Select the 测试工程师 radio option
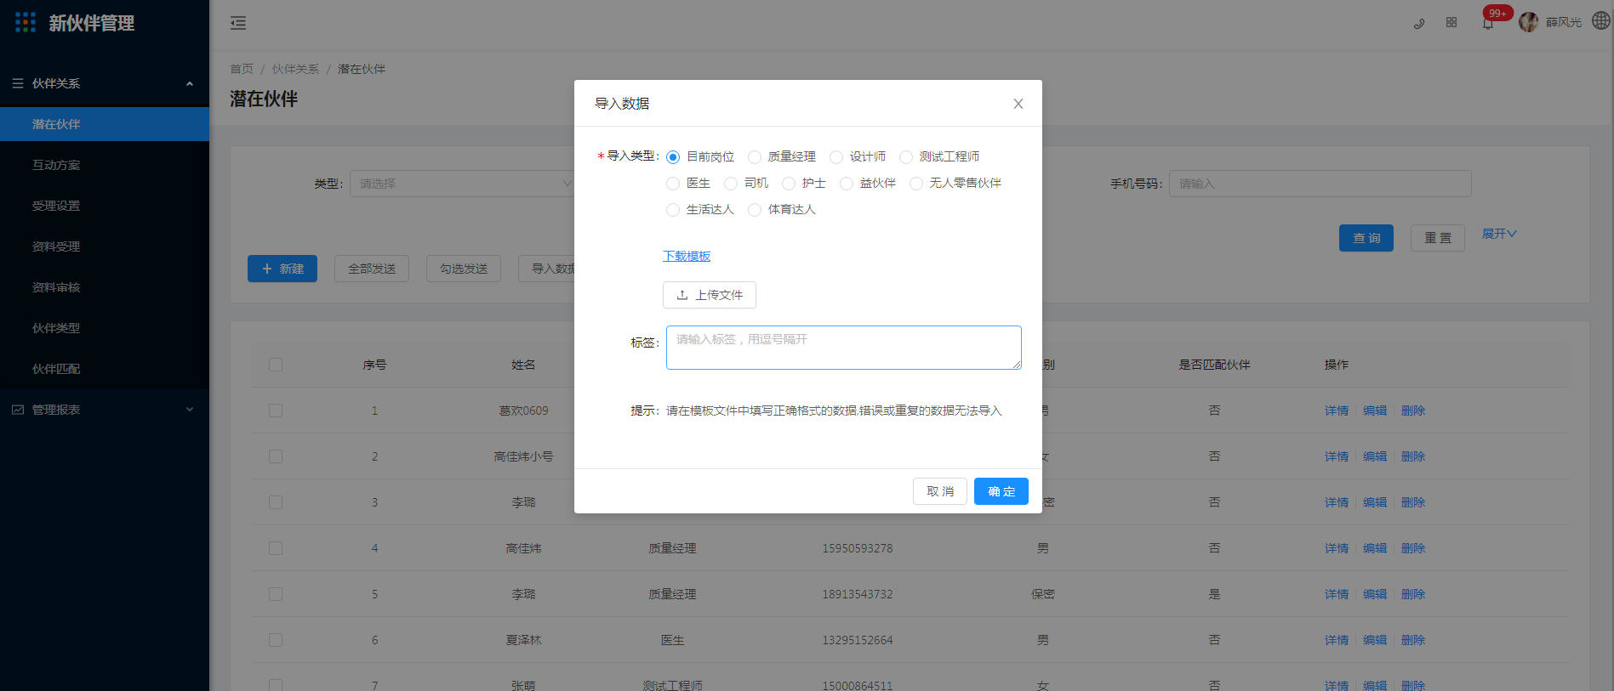1614x691 pixels. point(906,157)
